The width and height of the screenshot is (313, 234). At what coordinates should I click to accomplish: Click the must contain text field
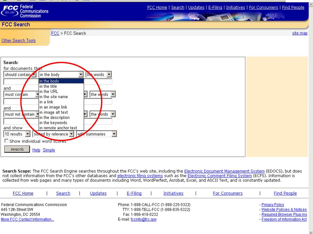(x=58, y=101)
